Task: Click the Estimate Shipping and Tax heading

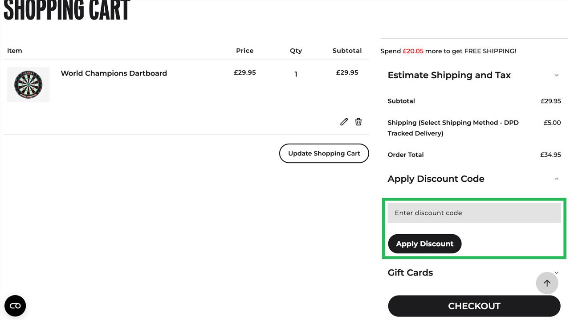Action: [x=449, y=76]
